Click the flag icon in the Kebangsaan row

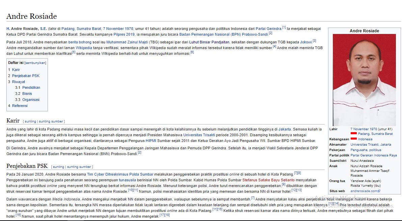pyautogui.click(x=354, y=139)
